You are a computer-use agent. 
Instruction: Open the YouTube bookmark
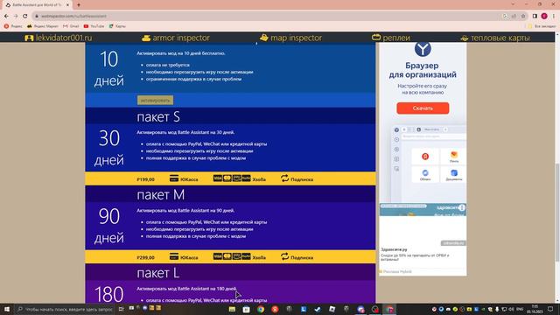[x=94, y=26]
